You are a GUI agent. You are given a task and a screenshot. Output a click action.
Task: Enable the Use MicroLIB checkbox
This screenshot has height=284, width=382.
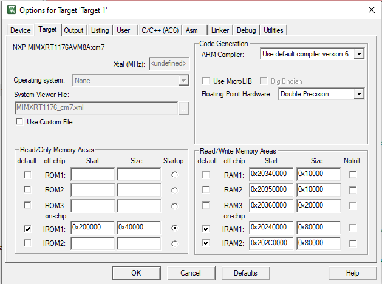pyautogui.click(x=207, y=81)
